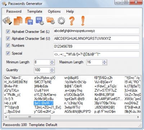The height and width of the screenshot is (130, 144).
Task: Click the save template floppy-with-gear icon
Action: tap(40, 21)
